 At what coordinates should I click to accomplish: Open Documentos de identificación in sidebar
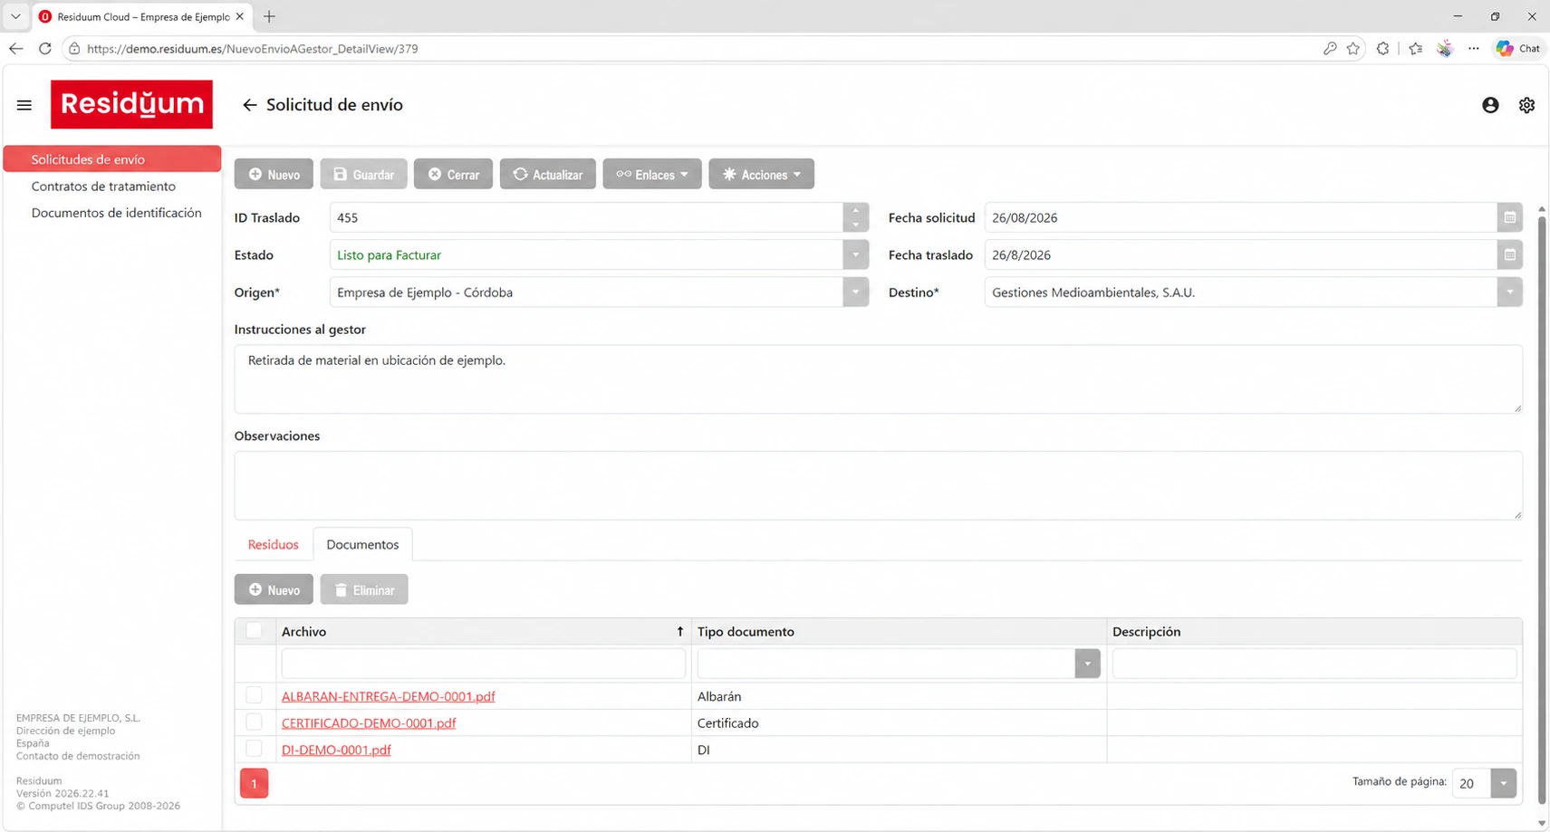116,213
